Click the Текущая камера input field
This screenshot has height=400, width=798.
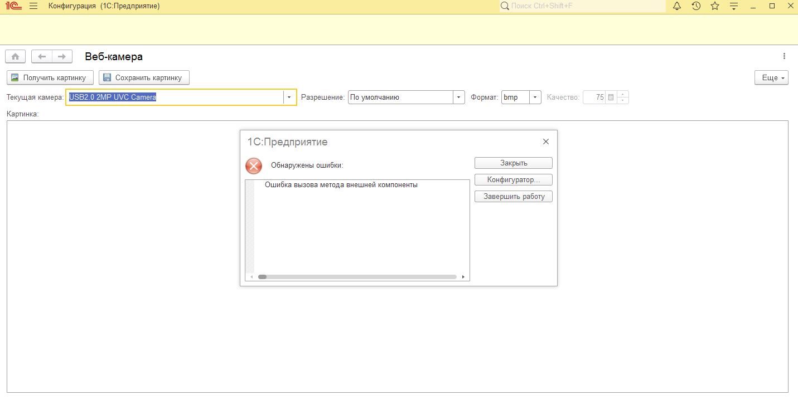(175, 97)
